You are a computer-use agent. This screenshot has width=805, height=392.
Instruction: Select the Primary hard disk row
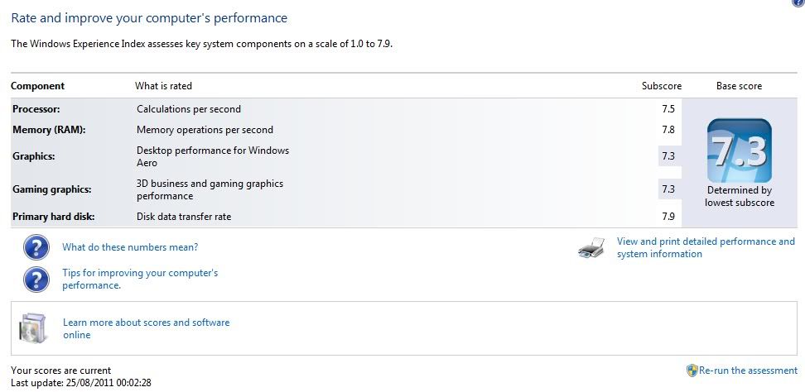[346, 216]
